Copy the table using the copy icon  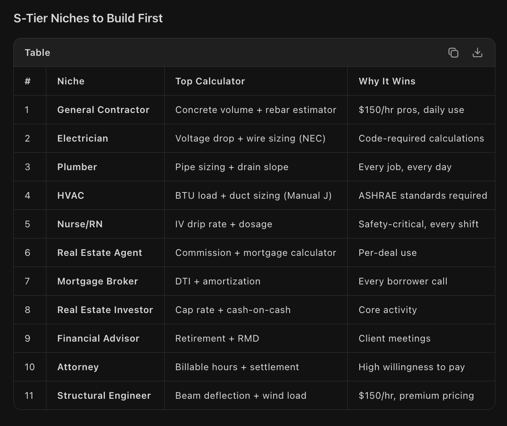[453, 53]
